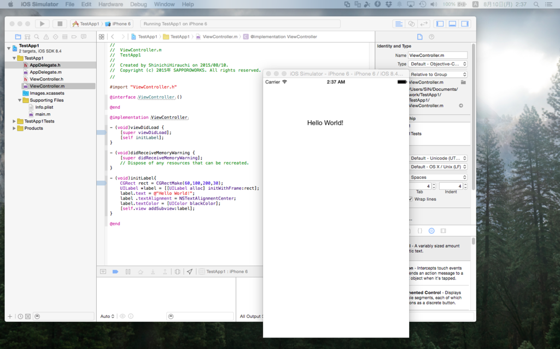
Task: Go back with the jump bar left arrow
Action: (113, 37)
